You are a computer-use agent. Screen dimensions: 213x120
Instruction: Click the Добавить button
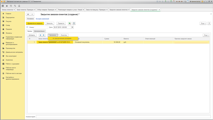pos(32,35)
